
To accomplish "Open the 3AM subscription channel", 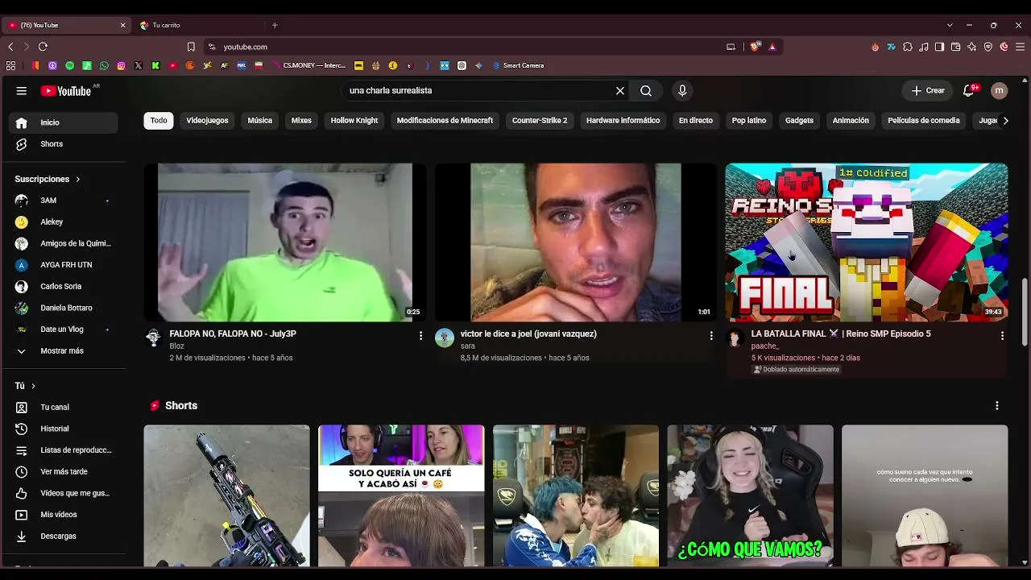I will 63,201.
